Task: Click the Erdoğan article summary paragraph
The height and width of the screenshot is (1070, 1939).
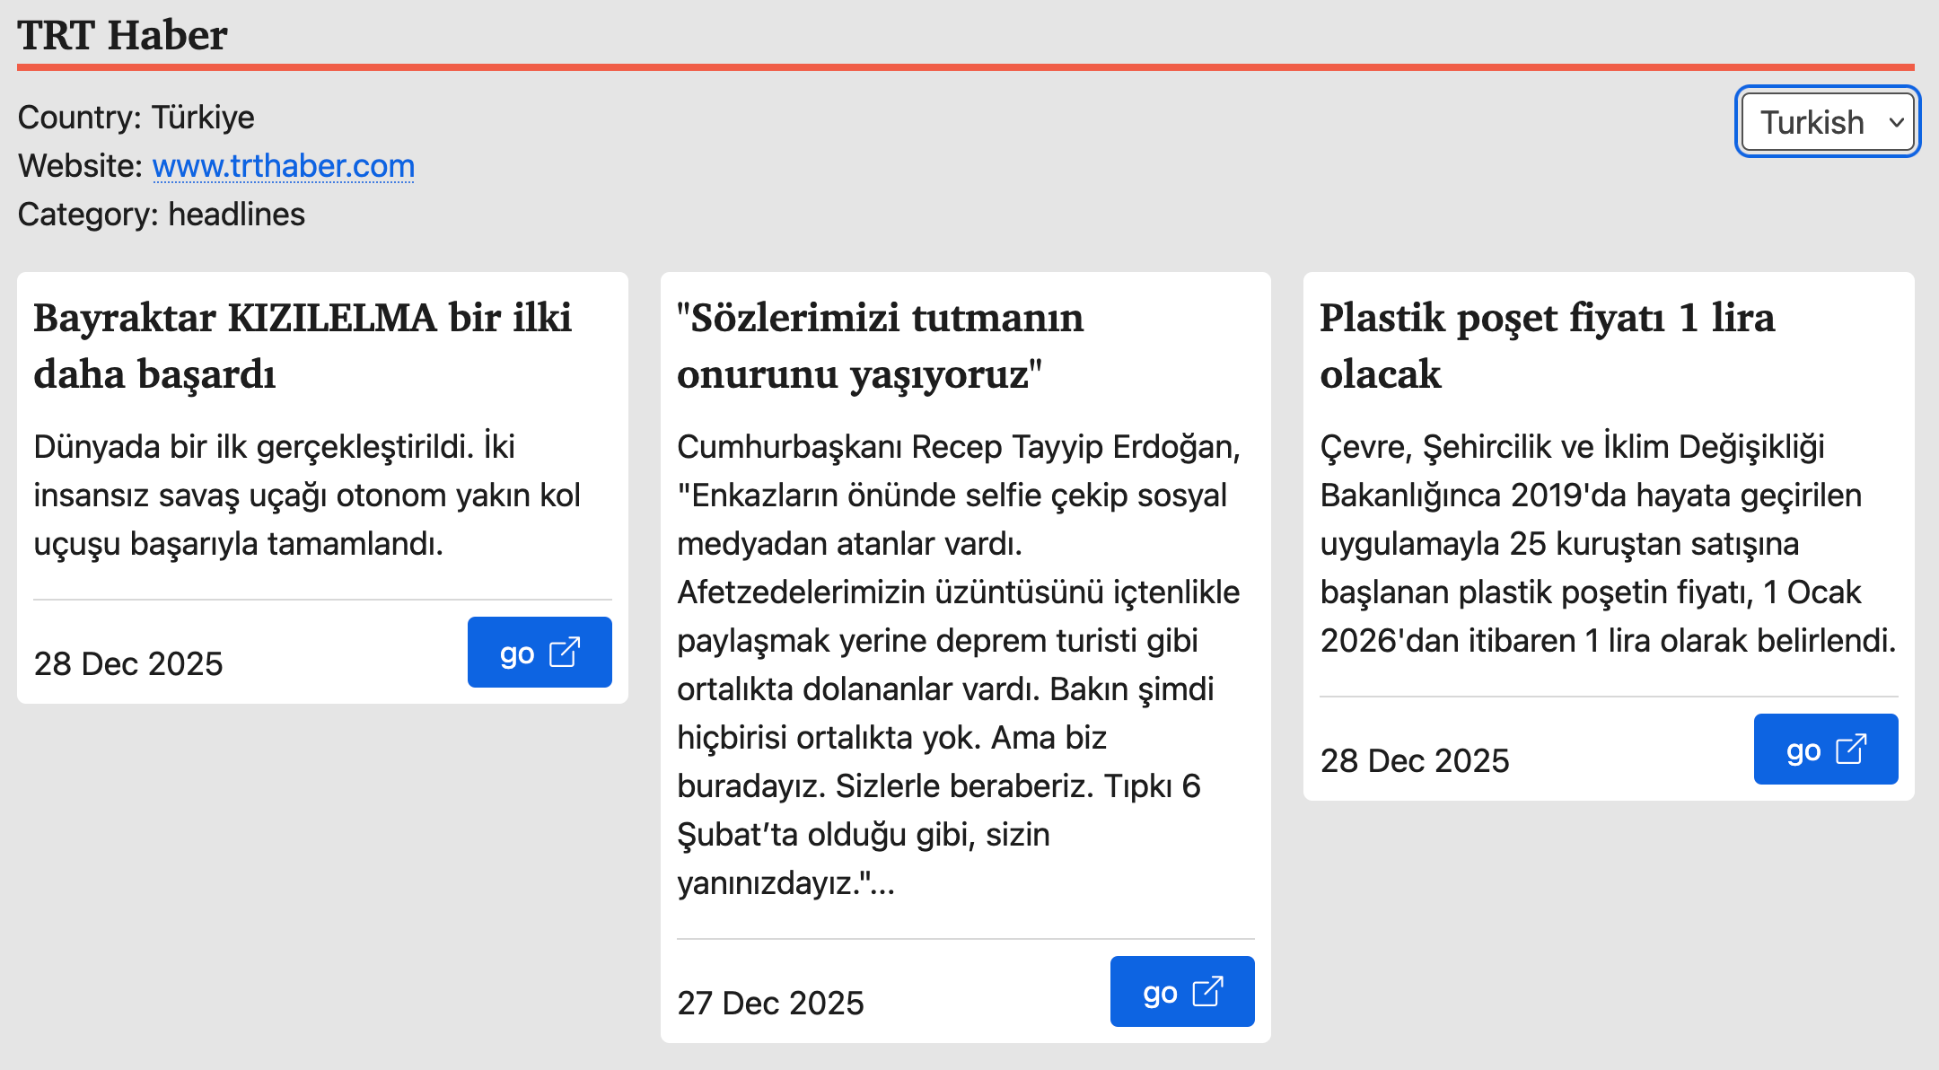Action: click(959, 664)
